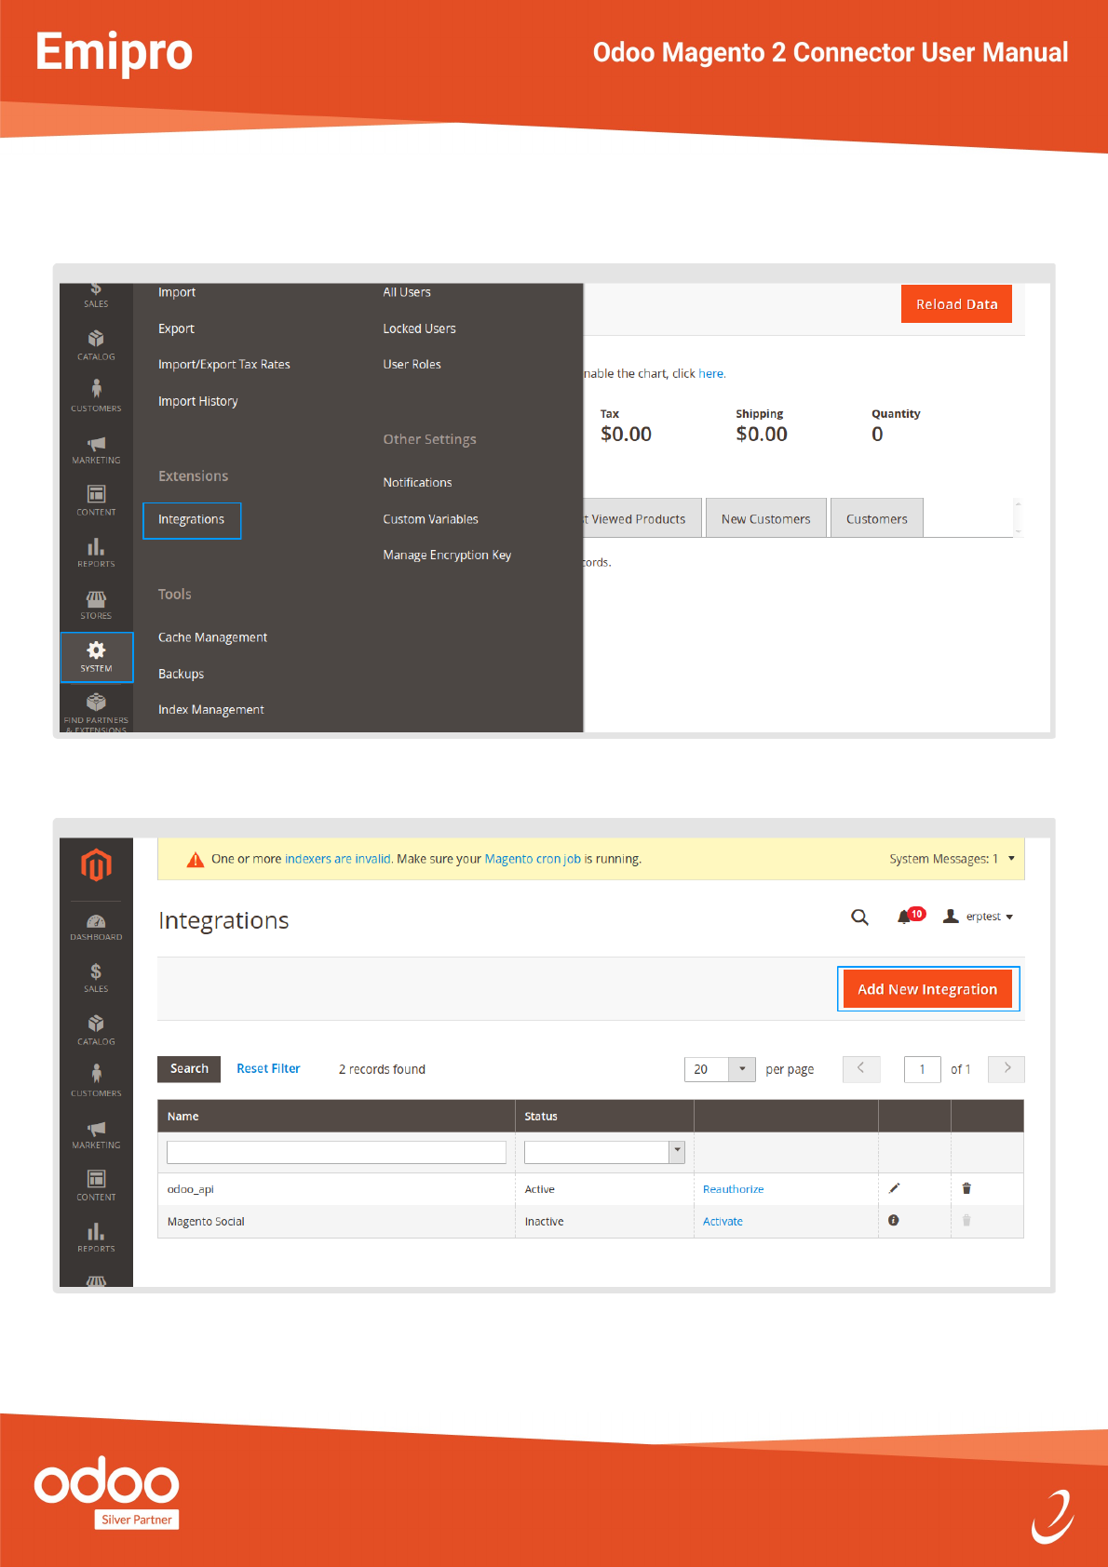This screenshot has height=1567, width=1108.
Task: Open Reports in the upper screenshot sidebar
Action: point(96,553)
